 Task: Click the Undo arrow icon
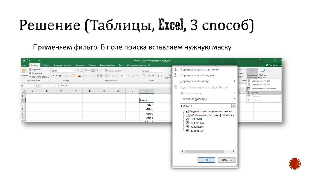pyautogui.click(x=29, y=60)
